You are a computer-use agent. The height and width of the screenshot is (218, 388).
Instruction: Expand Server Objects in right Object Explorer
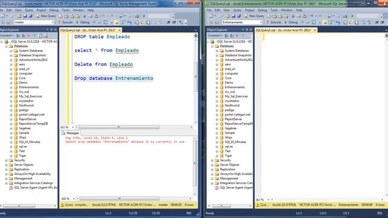click(212, 165)
